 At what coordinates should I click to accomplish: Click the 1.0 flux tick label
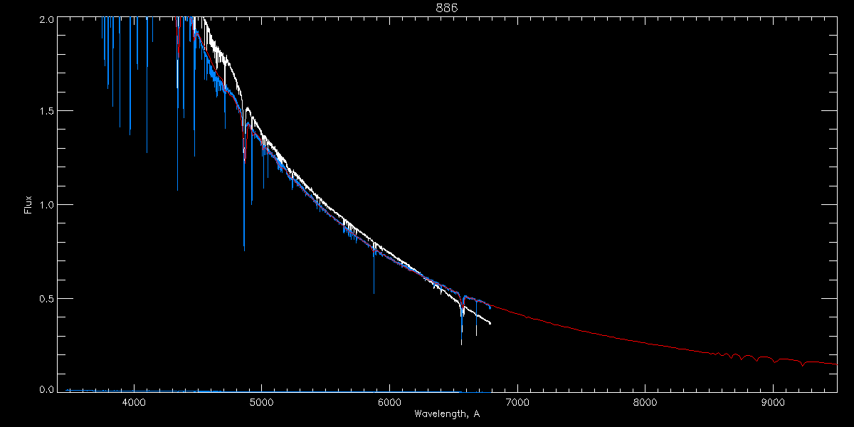pos(47,205)
